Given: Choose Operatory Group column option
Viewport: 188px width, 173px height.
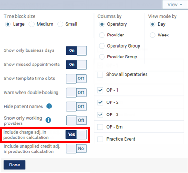Looking at the screenshot, I should [102, 46].
